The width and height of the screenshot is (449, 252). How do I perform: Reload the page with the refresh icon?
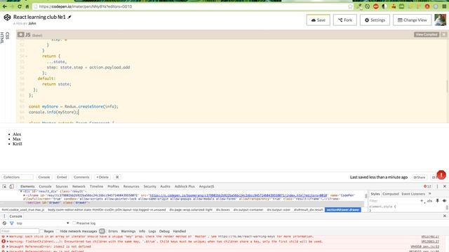(20, 6)
